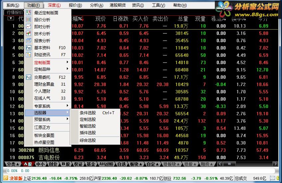Click the 行情报价 tab
This screenshot has width=282, height=183.
[x=15, y=12]
